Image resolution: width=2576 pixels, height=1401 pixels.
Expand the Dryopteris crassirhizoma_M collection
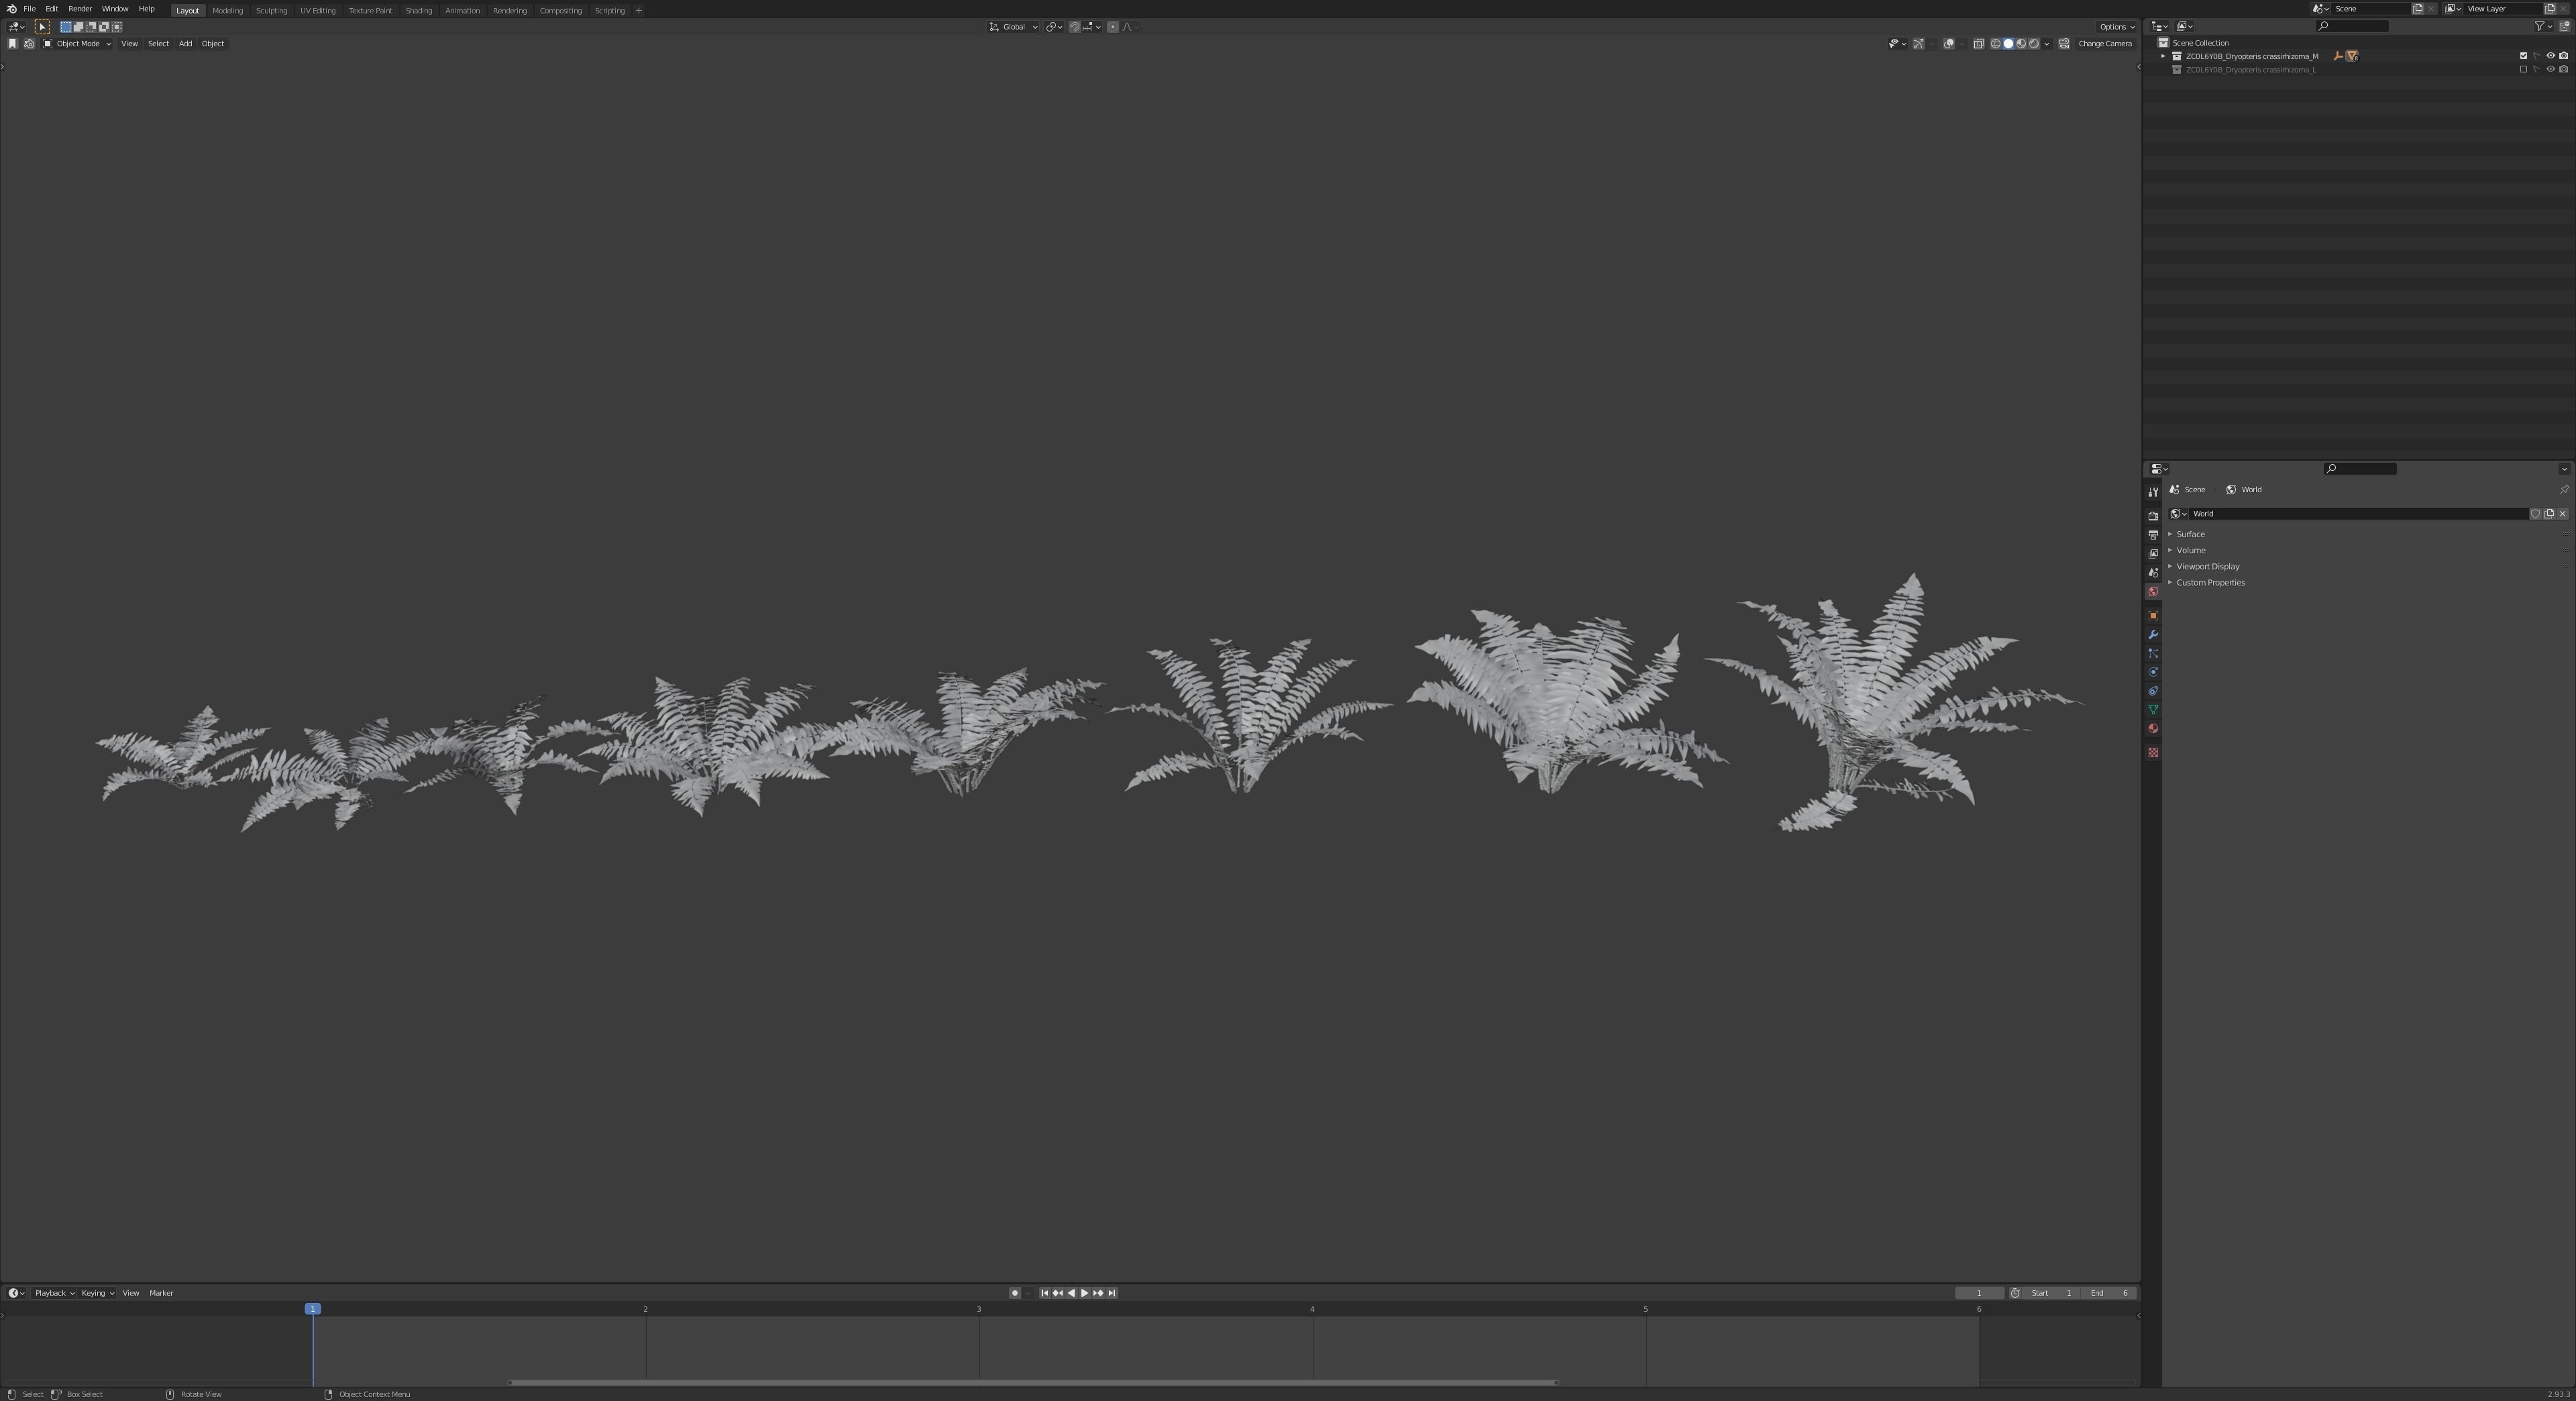tap(2163, 56)
